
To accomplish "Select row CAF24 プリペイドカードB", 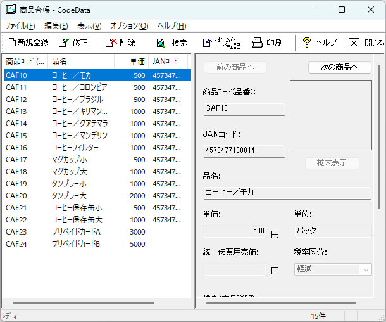I will (97, 244).
